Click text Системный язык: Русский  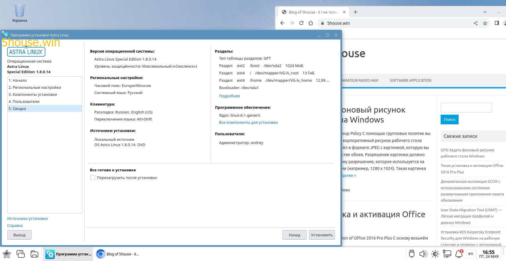click(x=118, y=93)
